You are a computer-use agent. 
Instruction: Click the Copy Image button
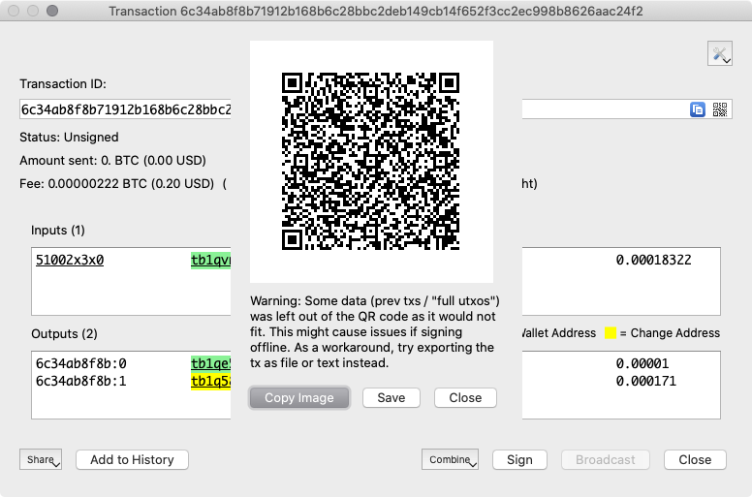pyautogui.click(x=299, y=398)
